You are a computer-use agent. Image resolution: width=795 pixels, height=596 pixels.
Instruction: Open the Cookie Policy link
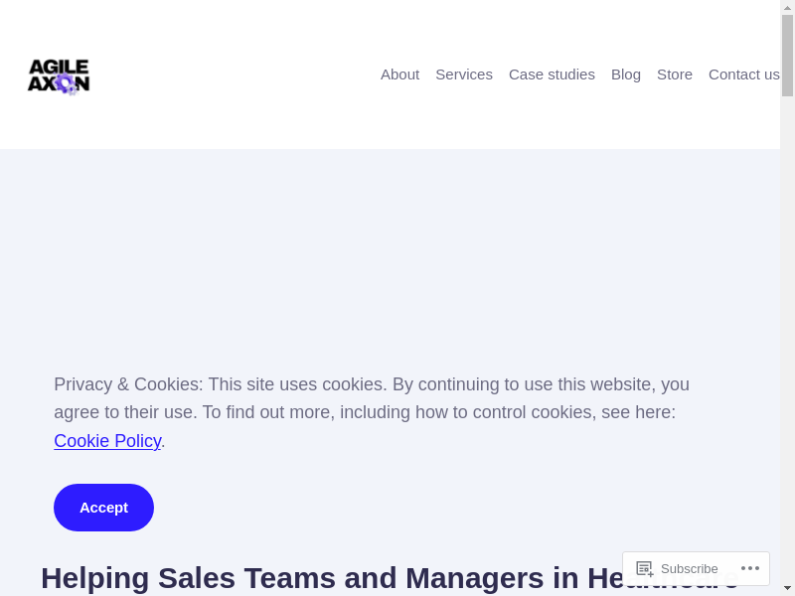pos(107,441)
